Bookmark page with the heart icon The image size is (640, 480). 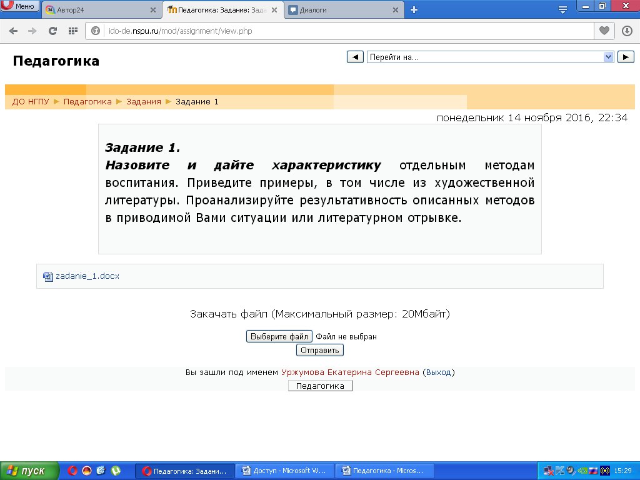click(x=604, y=31)
